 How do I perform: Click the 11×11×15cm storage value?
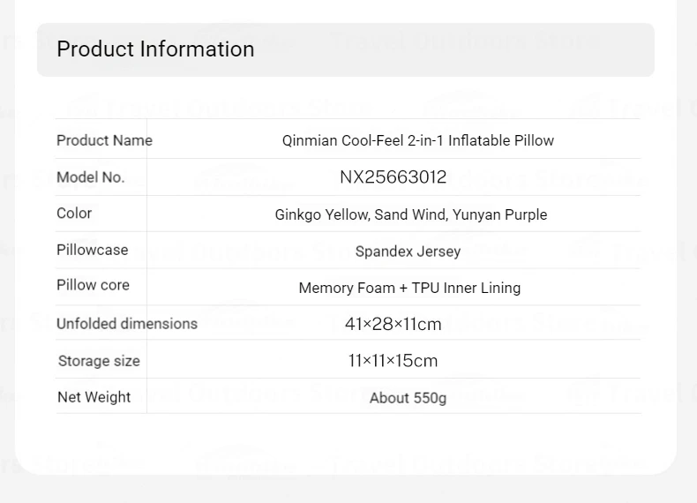click(393, 361)
